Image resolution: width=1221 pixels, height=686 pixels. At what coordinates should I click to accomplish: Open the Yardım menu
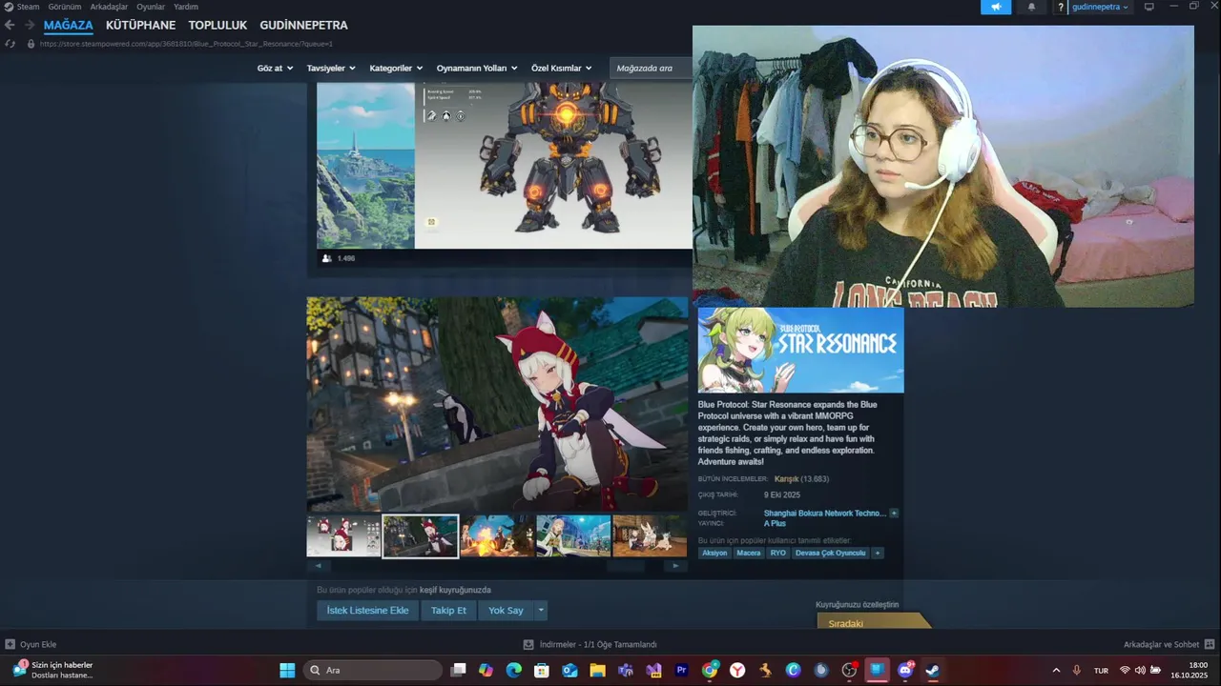click(186, 7)
